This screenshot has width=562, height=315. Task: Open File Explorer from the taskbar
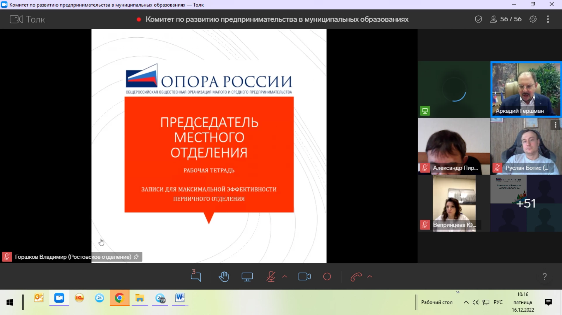click(x=140, y=298)
